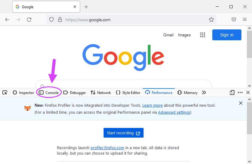Open the Images link

(x=184, y=35)
